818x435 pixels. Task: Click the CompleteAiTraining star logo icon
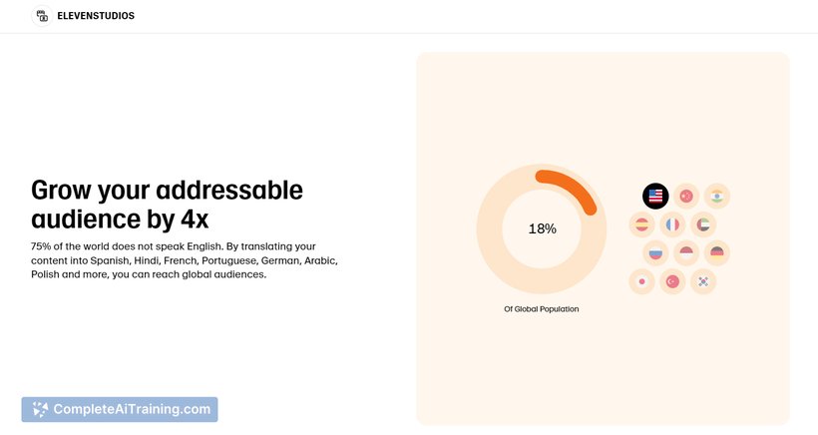[x=40, y=409]
